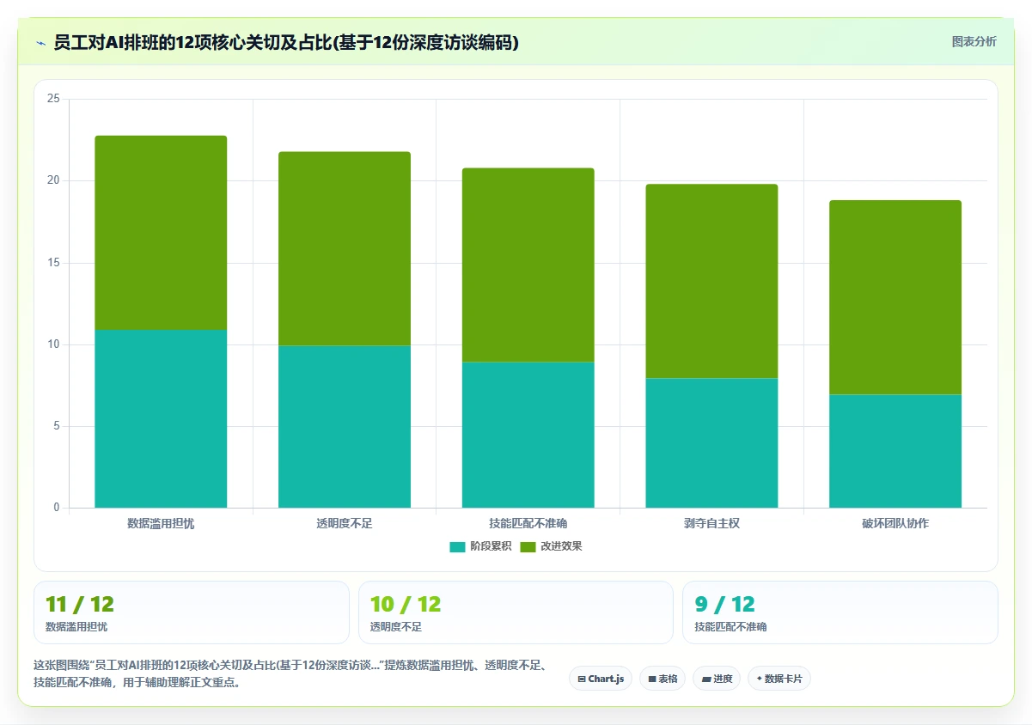Click the 图表分析 label at top right

point(974,41)
